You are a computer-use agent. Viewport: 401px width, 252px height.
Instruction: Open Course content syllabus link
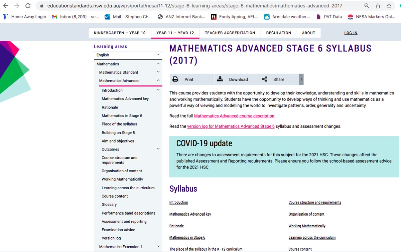pyautogui.click(x=300, y=249)
